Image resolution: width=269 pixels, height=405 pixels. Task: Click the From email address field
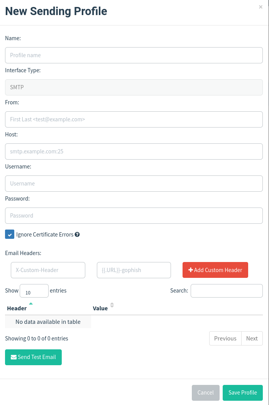(x=134, y=119)
